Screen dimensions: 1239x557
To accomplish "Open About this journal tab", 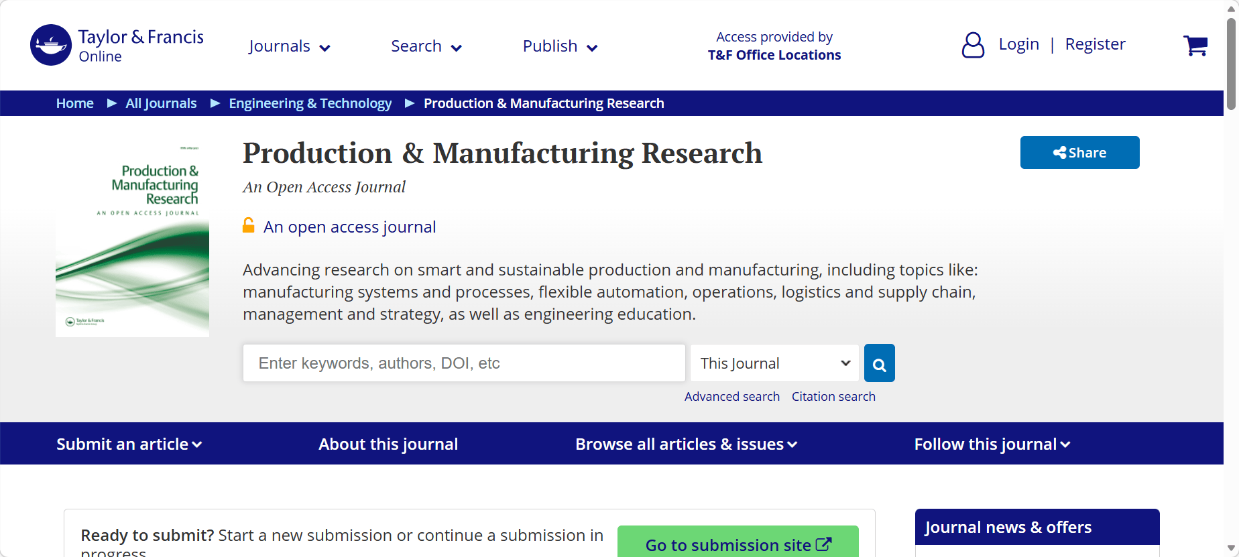I will [x=388, y=444].
